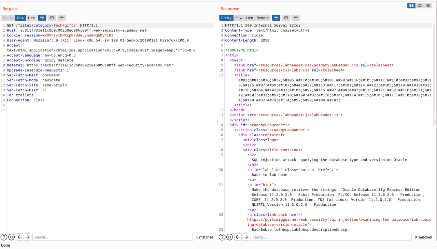Screen dimensions: 437x249
Task: Open the Request editor hamburger menu
Action: [61, 17]
